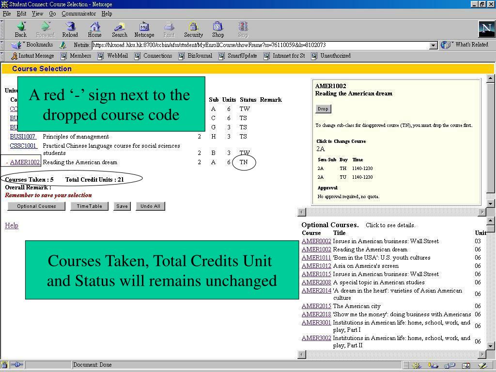
Task: Click the Forward navigation icon
Action: 46,27
